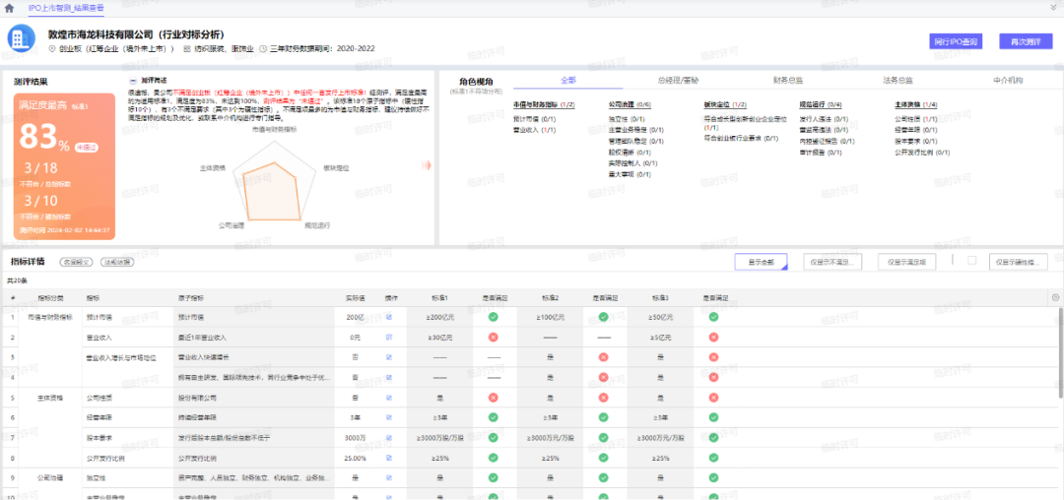Click edit icon in row 4 (自主研发)
The height and width of the screenshot is (500, 1064).
[389, 377]
